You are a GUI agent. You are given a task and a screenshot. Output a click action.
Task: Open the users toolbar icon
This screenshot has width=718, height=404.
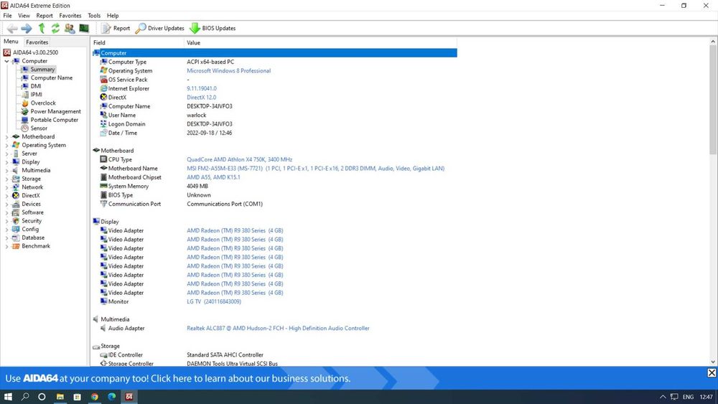[x=70, y=29]
